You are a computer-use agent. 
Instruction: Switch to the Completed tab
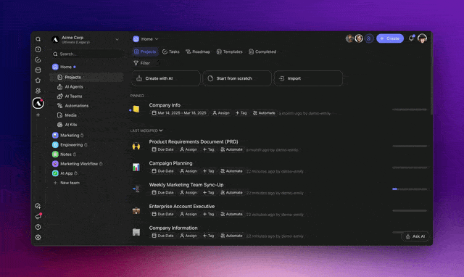(262, 51)
